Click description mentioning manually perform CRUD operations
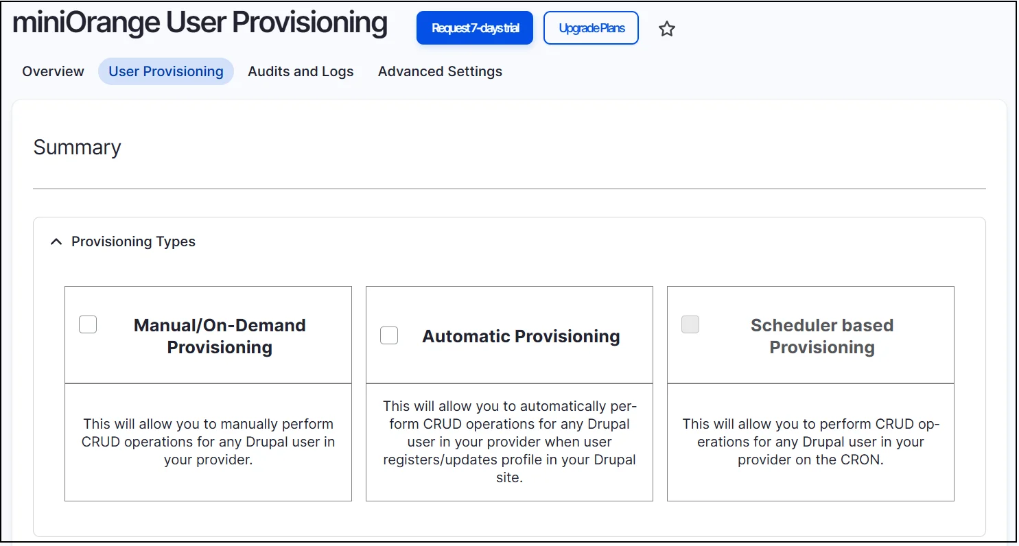Screen dimensions: 1019x546 point(208,442)
